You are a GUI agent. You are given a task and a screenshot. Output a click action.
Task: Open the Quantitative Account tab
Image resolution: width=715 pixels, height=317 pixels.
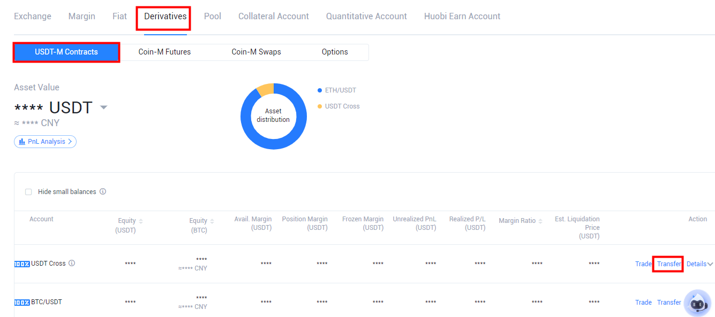[x=366, y=16]
